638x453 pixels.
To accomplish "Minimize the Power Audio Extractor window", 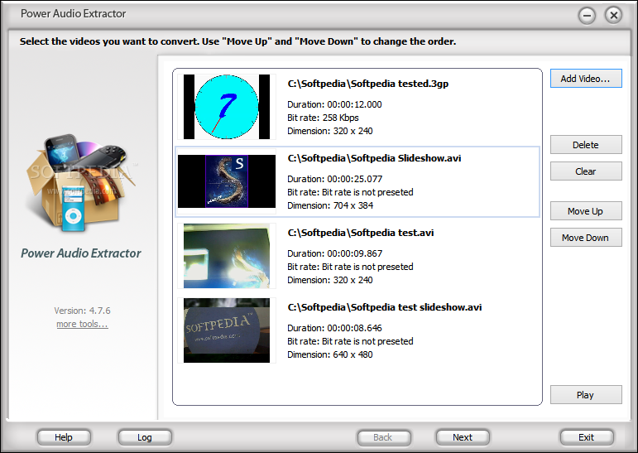I will [587, 16].
